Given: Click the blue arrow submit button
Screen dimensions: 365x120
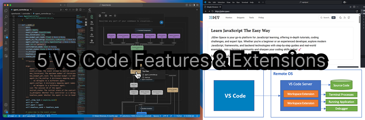Looking at the screenshot, I should 161,22.
